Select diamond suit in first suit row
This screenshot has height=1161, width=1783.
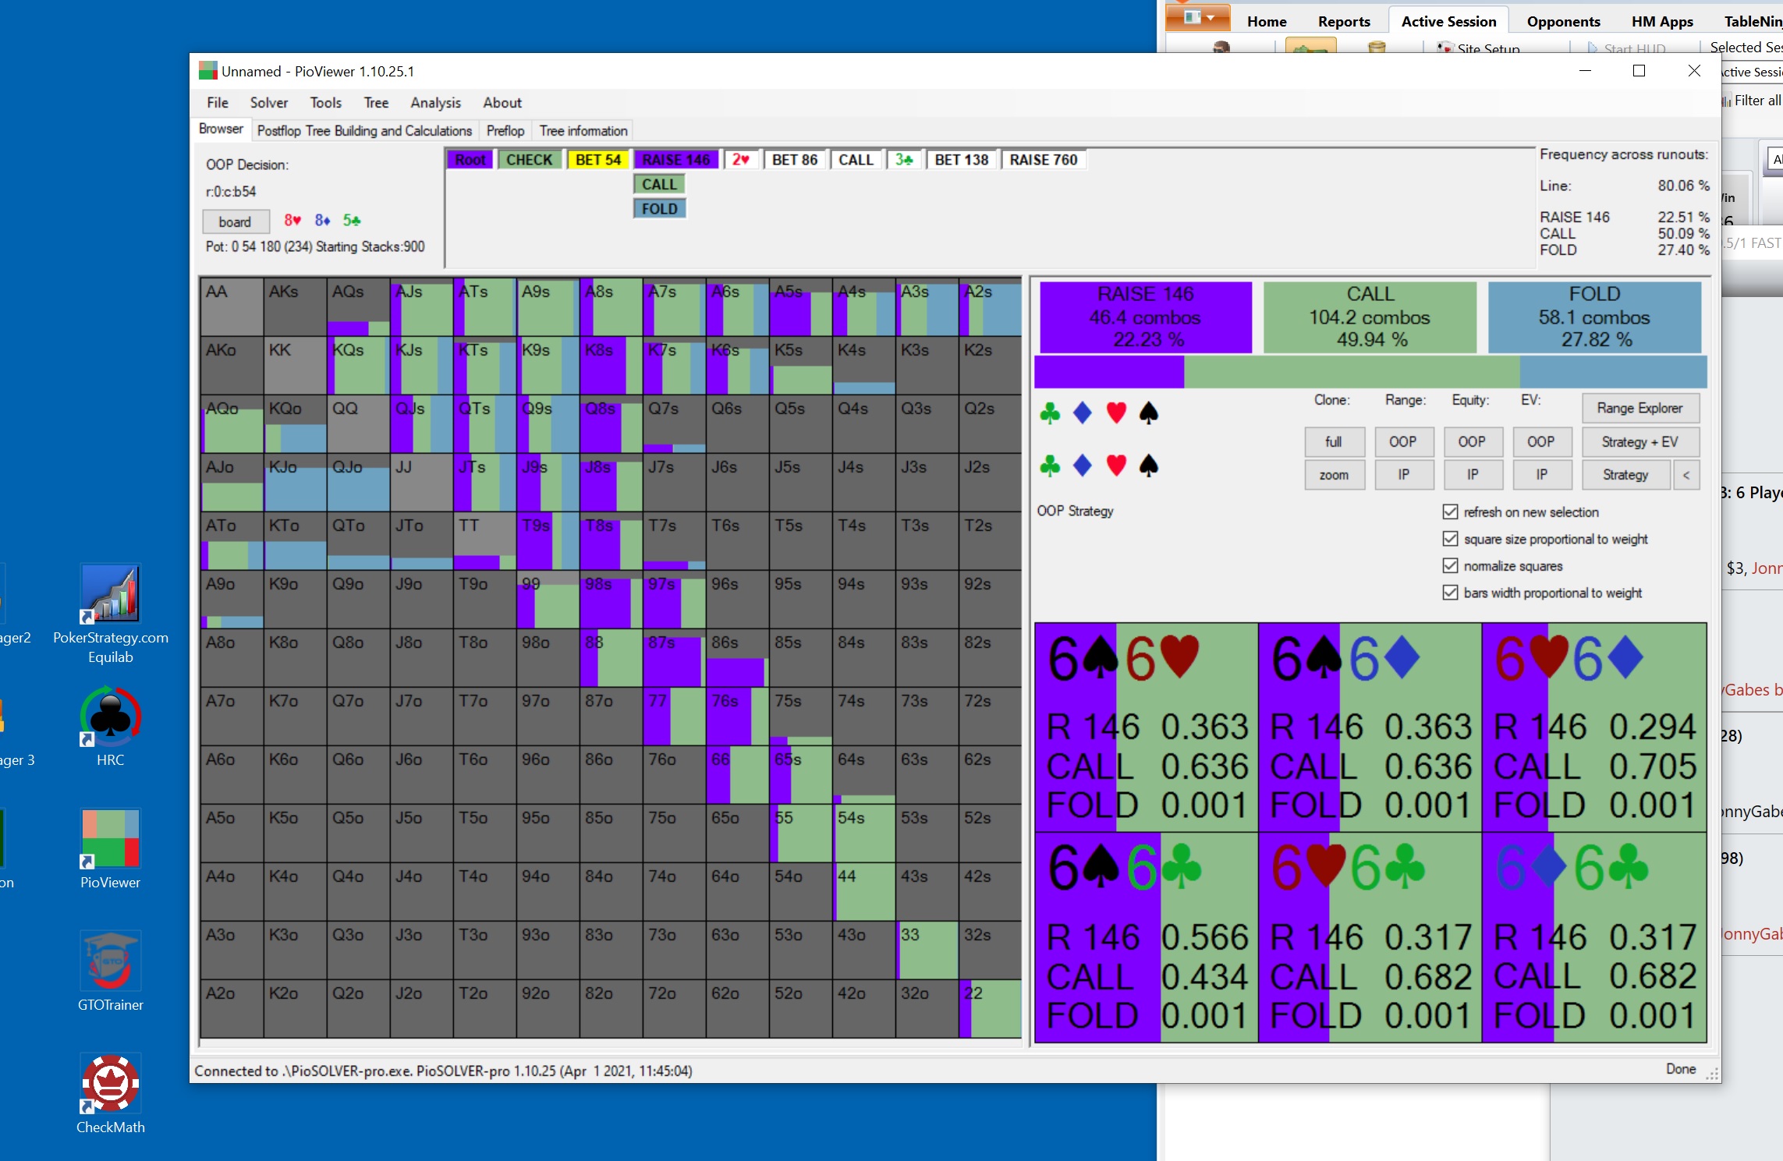(x=1083, y=412)
